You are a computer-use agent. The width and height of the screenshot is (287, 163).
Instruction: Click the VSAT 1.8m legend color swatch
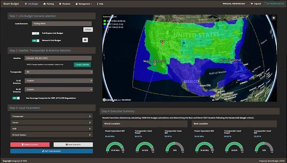(x=105, y=27)
